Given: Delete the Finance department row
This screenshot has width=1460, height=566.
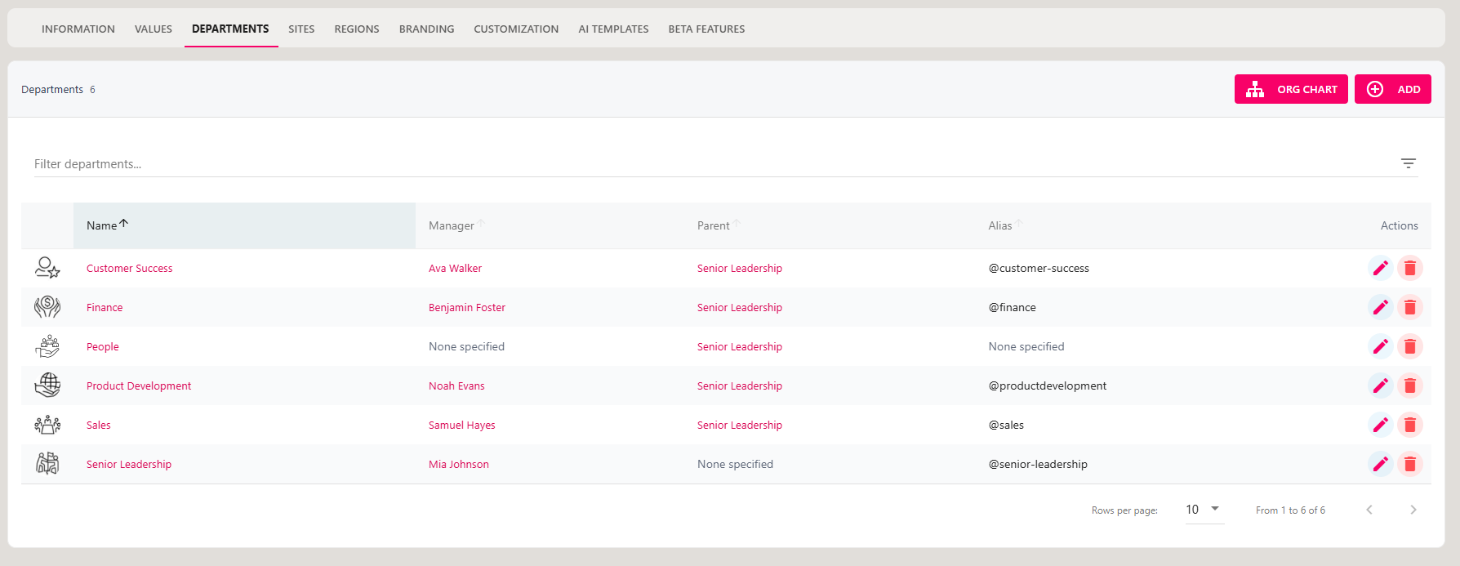Looking at the screenshot, I should click(1409, 307).
